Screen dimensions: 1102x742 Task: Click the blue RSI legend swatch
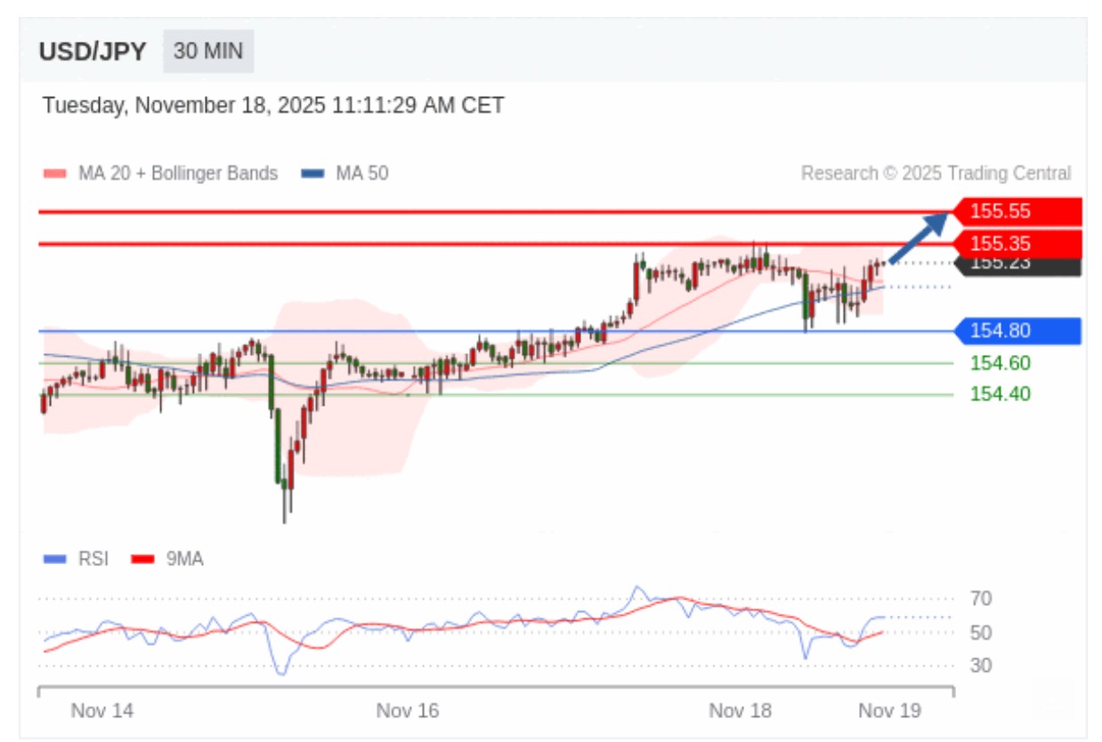coord(55,559)
